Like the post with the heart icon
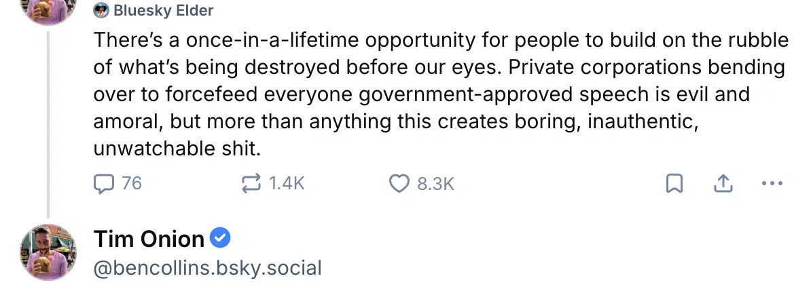811x287 pixels. coord(399,183)
